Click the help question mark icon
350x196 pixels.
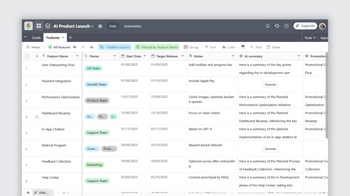coord(286,26)
